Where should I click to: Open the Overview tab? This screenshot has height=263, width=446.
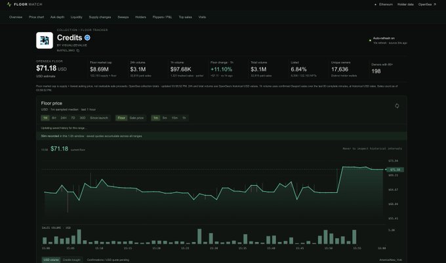(16, 17)
